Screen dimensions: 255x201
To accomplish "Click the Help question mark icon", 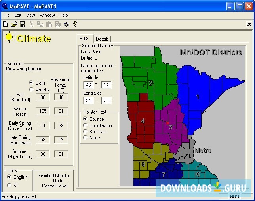I will (x=75, y=24).
